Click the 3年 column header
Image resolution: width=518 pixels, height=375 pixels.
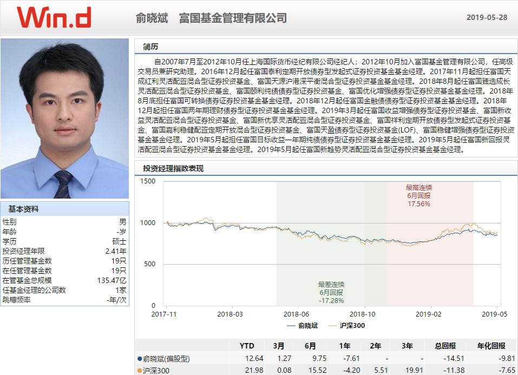pos(408,346)
